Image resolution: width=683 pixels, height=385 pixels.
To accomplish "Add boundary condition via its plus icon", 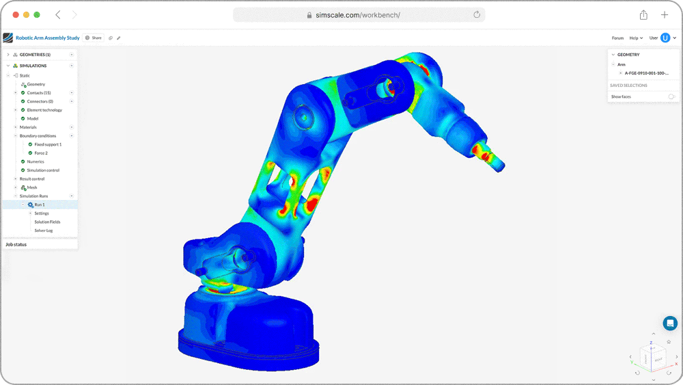I will [72, 136].
